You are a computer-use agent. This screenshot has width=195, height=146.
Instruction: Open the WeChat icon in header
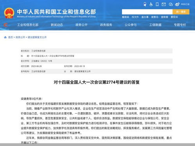[171, 4]
